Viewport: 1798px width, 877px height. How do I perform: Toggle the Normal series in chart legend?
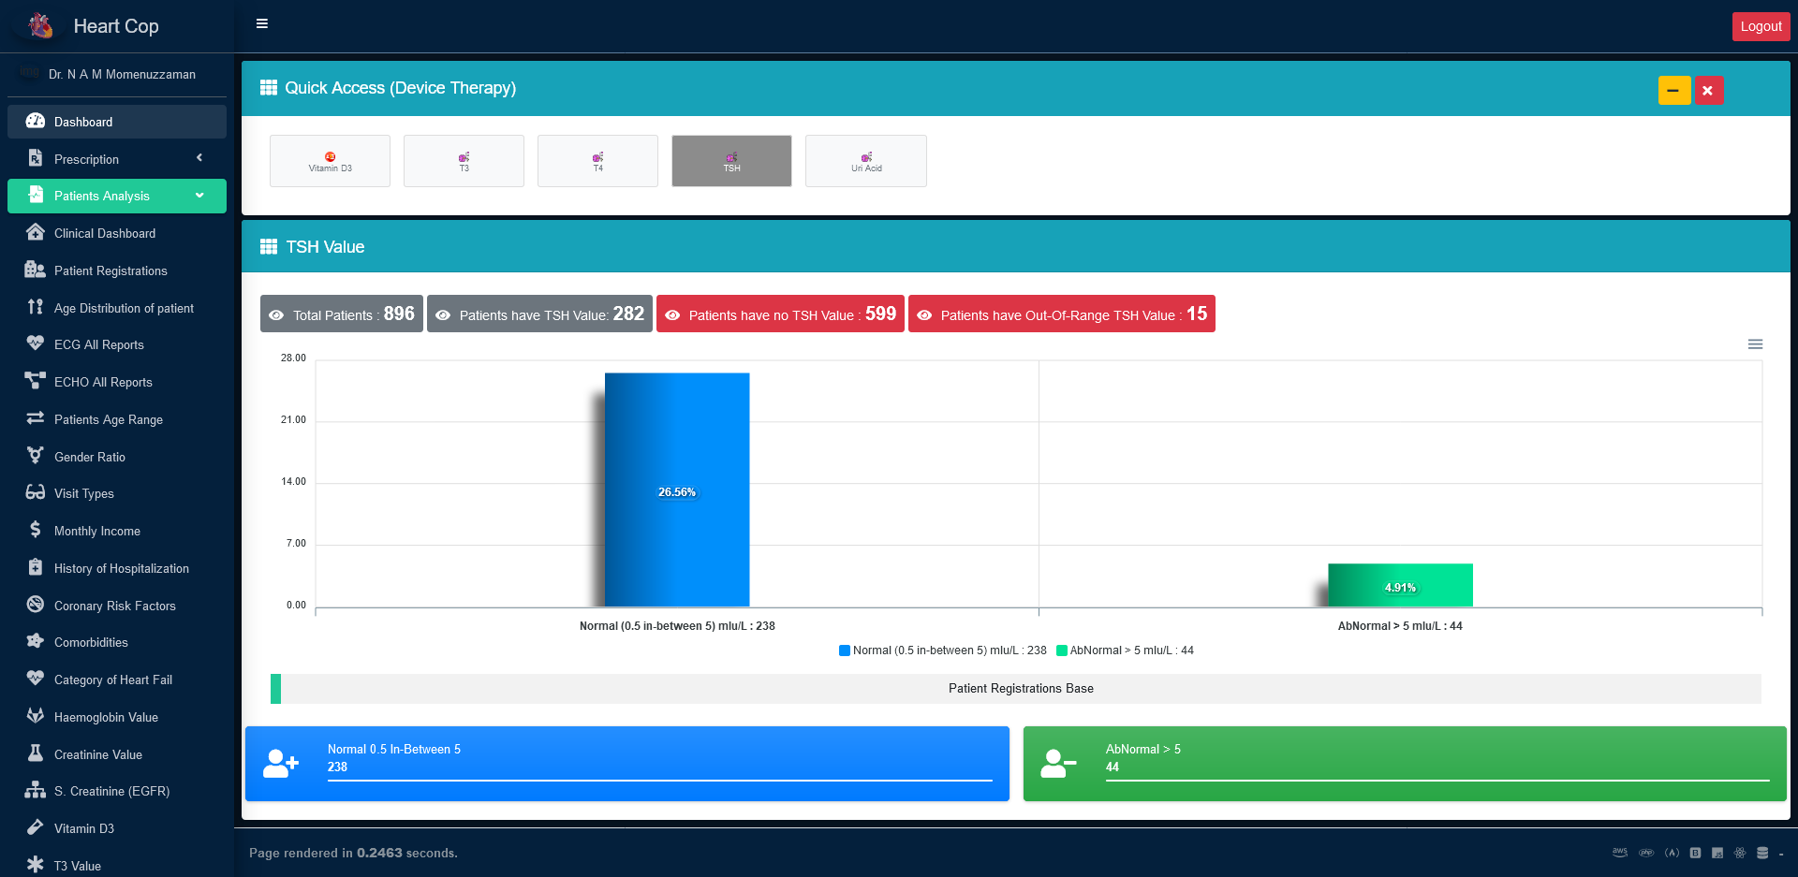[x=943, y=650]
